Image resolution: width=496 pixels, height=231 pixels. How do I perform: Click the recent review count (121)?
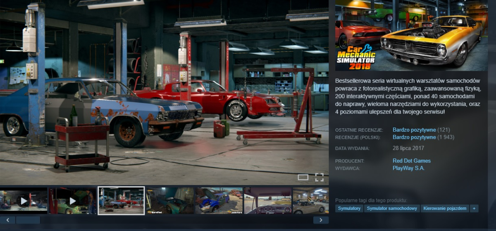[444, 130]
